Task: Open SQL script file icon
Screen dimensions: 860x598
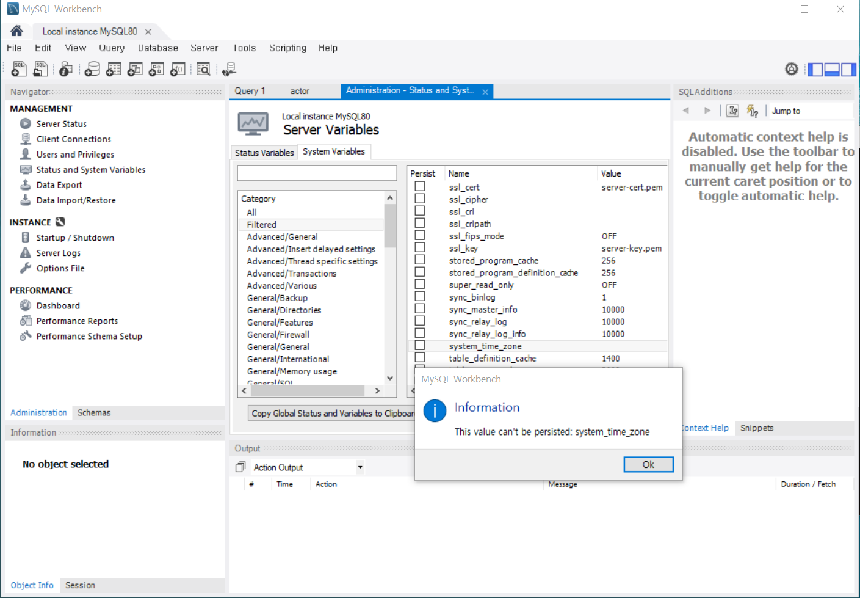Action: pos(40,69)
